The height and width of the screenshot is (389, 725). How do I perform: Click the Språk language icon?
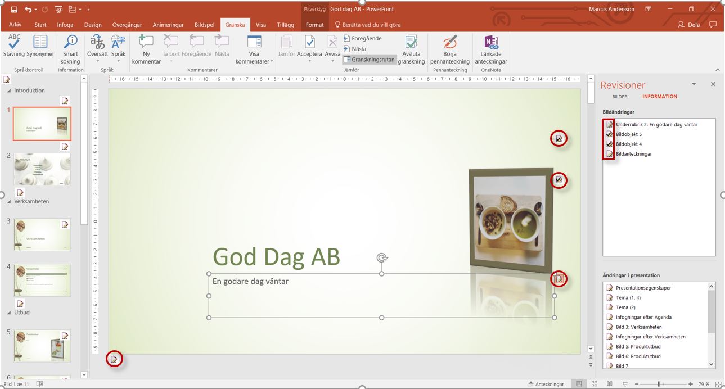tap(118, 42)
